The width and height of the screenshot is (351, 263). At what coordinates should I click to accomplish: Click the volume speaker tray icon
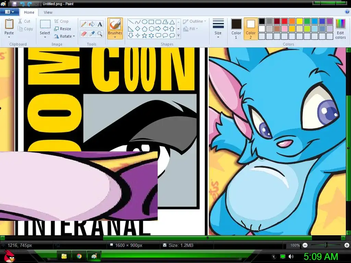click(x=291, y=256)
